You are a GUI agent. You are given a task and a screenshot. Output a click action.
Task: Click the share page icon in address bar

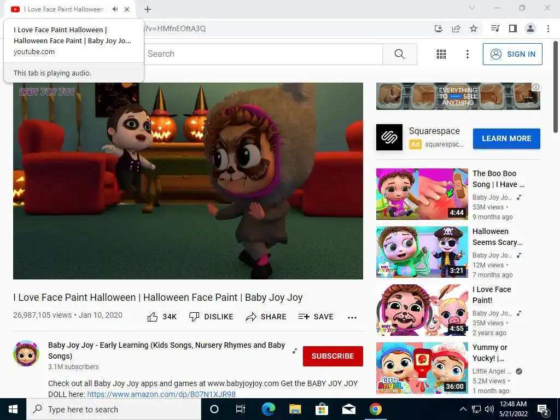click(x=456, y=28)
